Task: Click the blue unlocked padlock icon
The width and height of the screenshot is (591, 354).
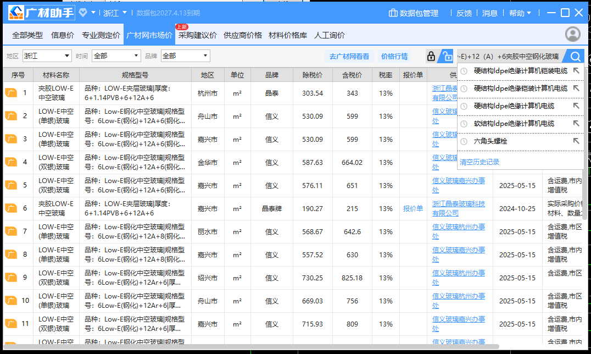Action: coord(447,56)
